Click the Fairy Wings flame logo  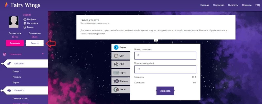(7, 5)
